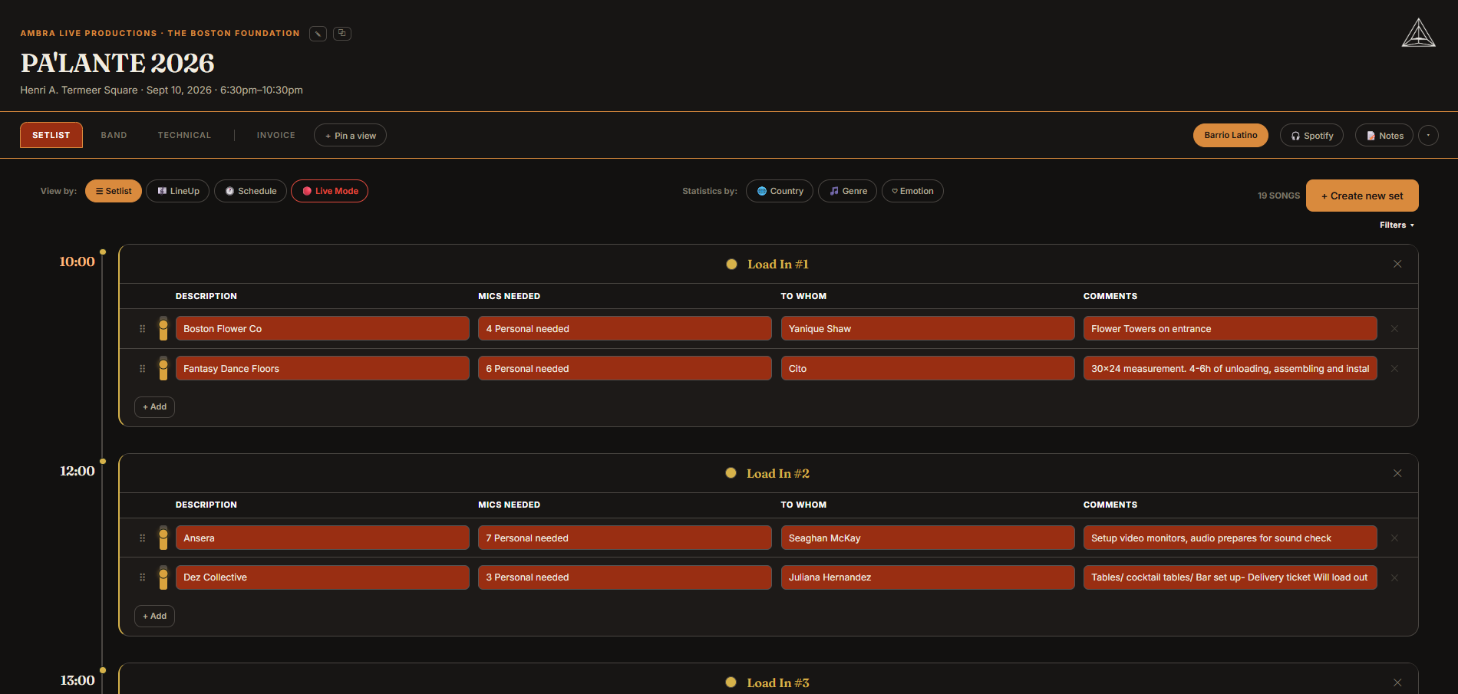1458x694 pixels.
Task: Remove the Load In #1 set
Action: [x=1397, y=264]
